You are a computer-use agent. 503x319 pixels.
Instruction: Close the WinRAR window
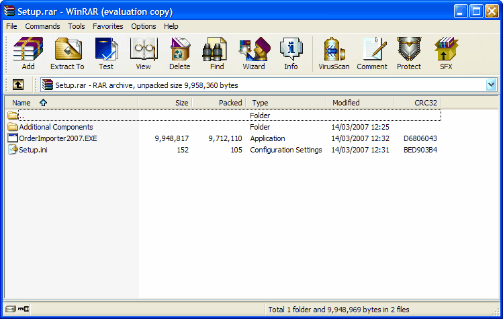pos(492,11)
